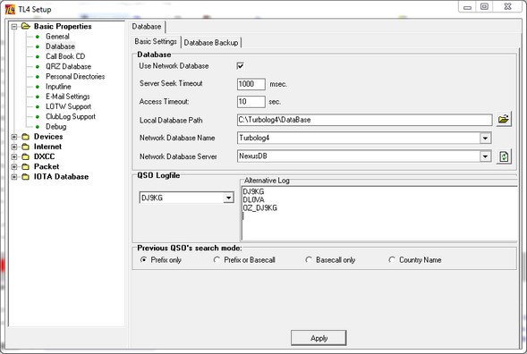This screenshot has height=354, width=527.
Task: Open the Devices folder icon
Action: pos(26,137)
